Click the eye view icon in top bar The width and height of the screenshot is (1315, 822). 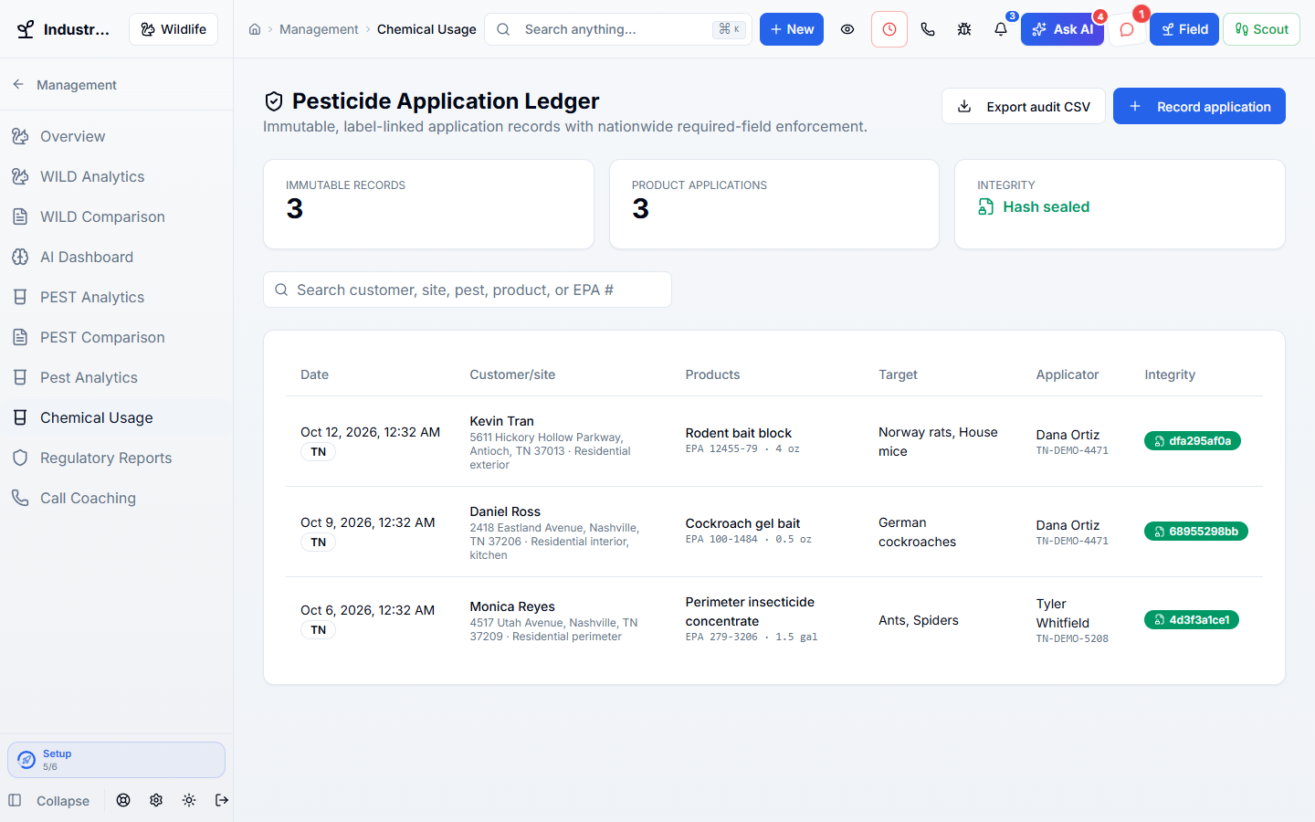pyautogui.click(x=847, y=29)
